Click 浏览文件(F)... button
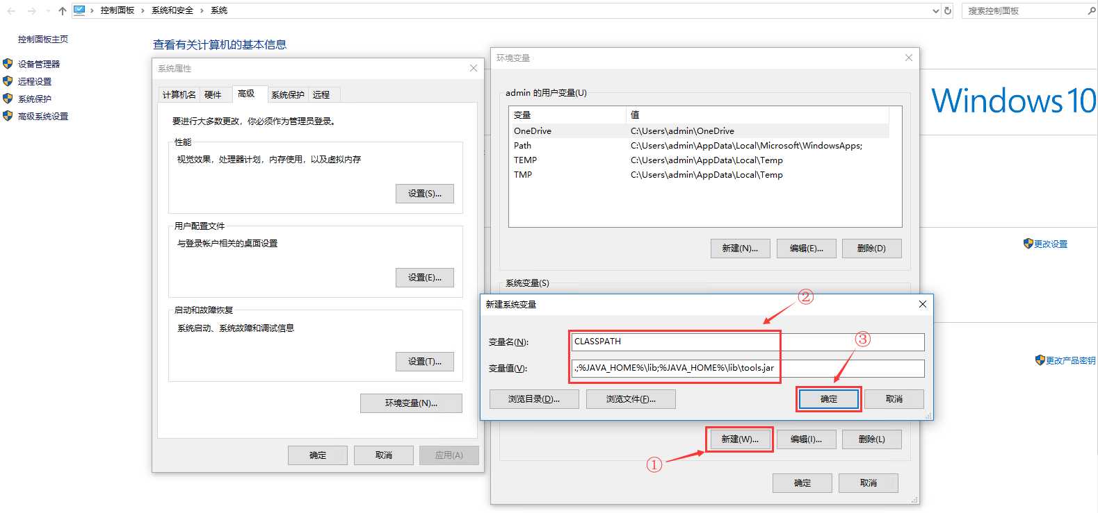 click(631, 399)
